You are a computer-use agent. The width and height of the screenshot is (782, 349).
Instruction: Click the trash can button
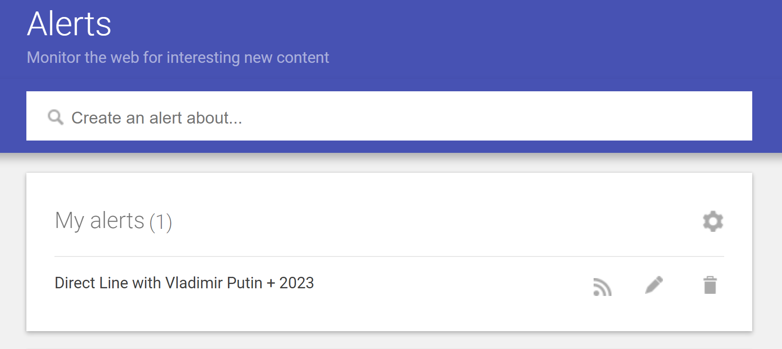(710, 285)
